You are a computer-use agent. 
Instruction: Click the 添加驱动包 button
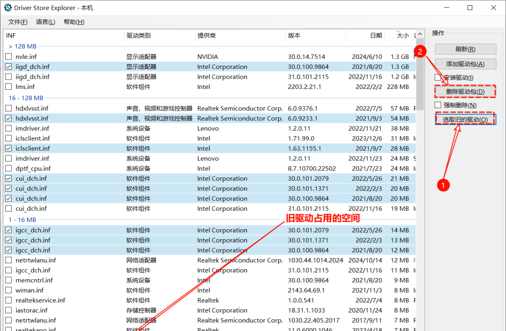(x=465, y=64)
